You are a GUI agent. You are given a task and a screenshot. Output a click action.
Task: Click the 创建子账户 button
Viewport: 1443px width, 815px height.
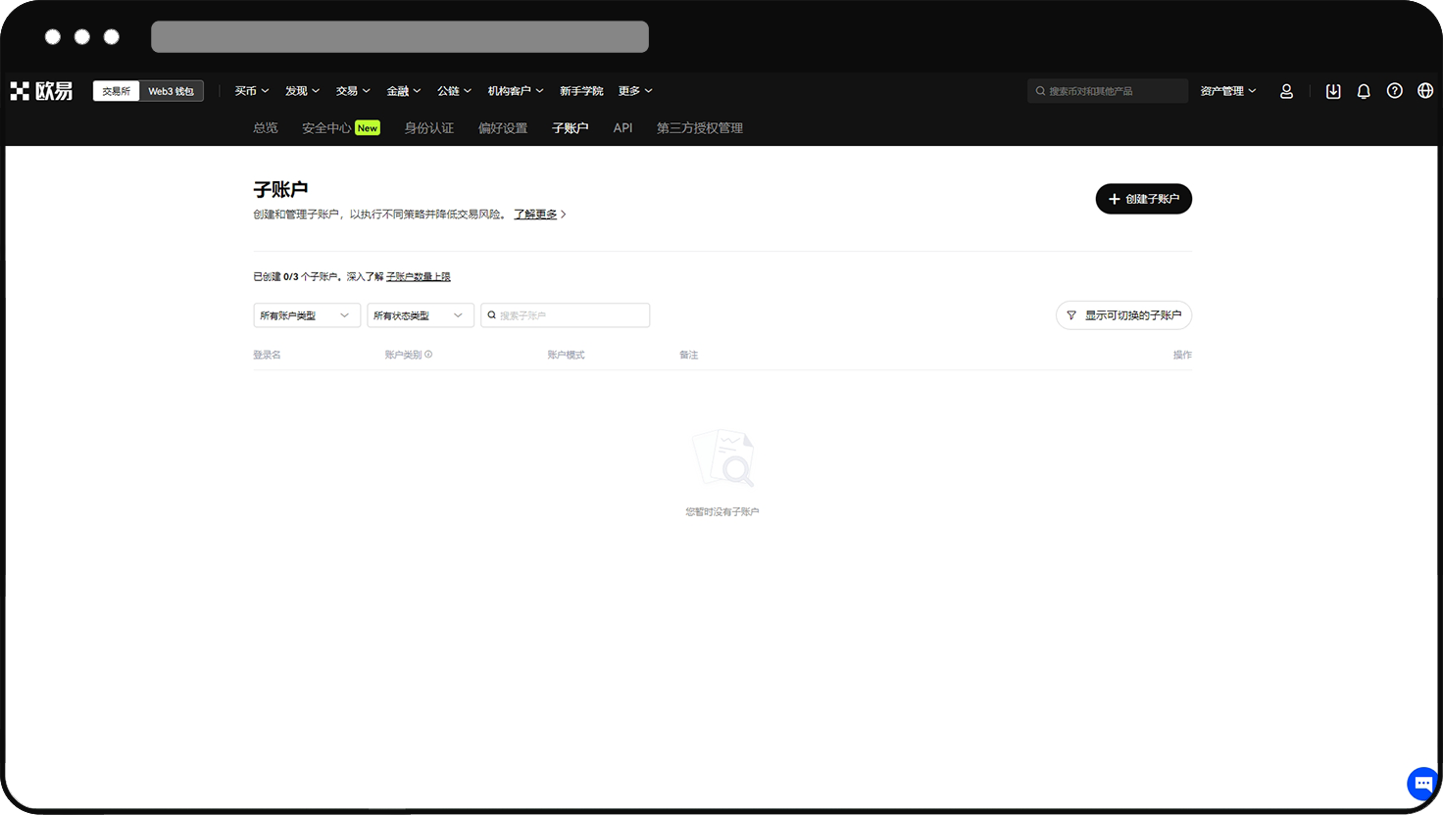click(x=1143, y=199)
